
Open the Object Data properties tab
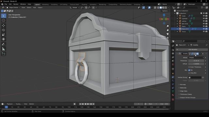point(173,91)
